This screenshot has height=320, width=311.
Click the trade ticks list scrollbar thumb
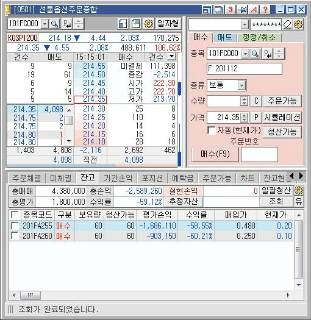pos(69,121)
